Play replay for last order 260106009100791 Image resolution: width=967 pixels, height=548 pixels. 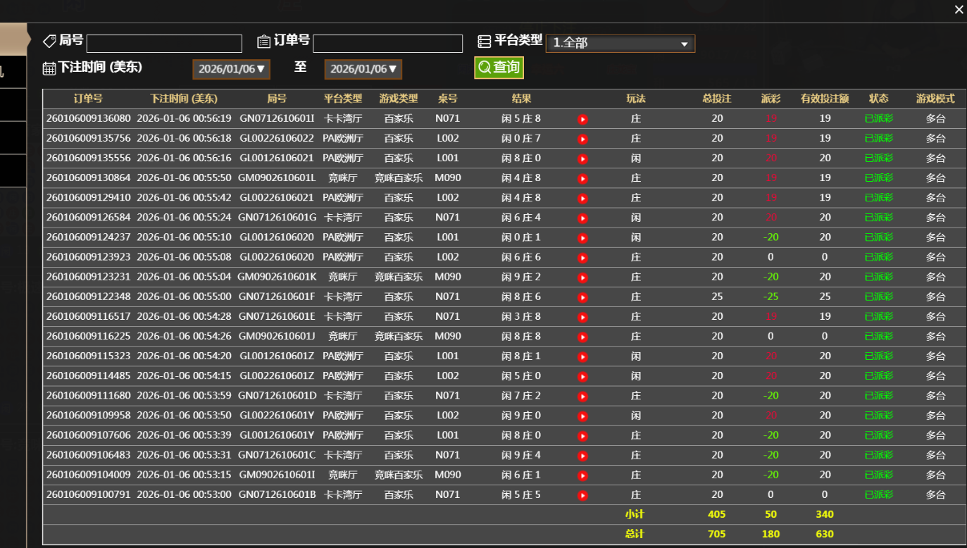(x=582, y=495)
